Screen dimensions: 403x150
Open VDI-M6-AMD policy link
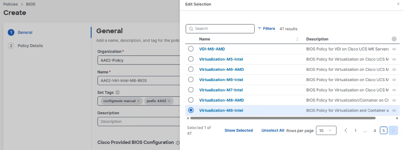(x=212, y=49)
